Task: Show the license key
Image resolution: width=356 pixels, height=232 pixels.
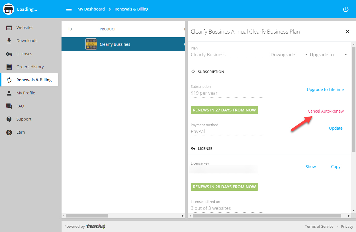Action: [311, 167]
